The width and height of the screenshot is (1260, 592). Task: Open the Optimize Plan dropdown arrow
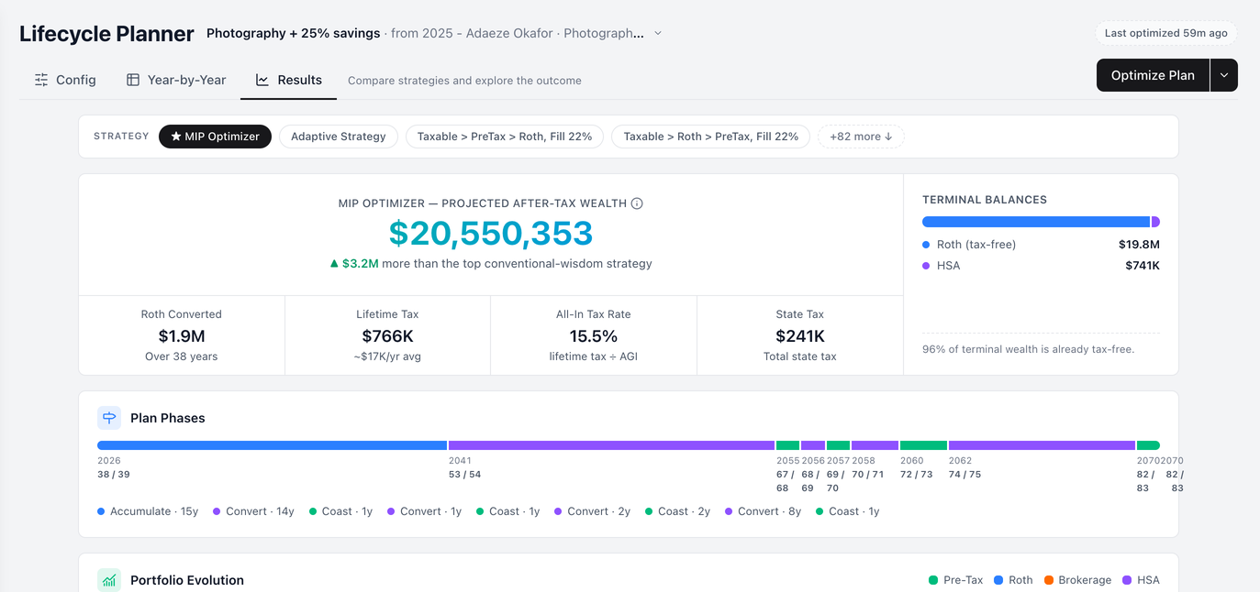coord(1224,75)
